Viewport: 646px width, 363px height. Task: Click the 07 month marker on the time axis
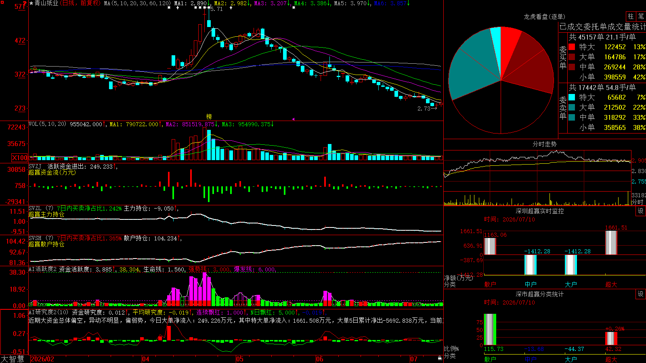(x=414, y=359)
